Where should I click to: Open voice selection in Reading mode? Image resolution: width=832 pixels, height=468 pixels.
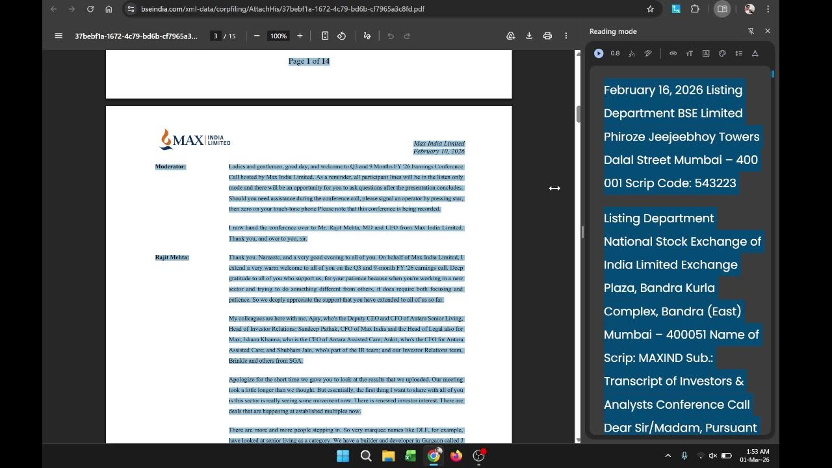632,53
